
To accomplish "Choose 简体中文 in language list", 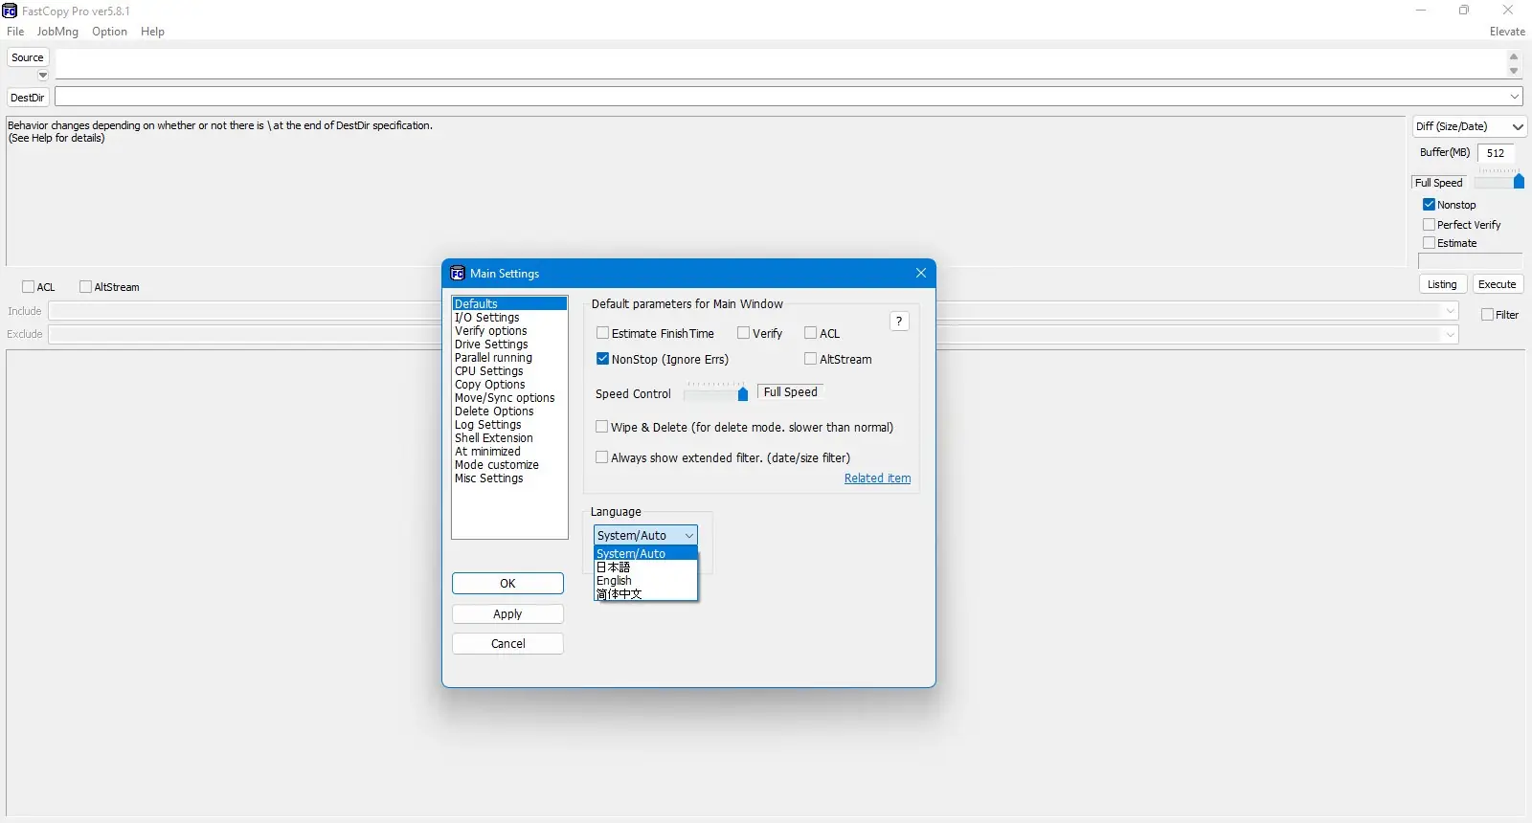I will 645,594.
